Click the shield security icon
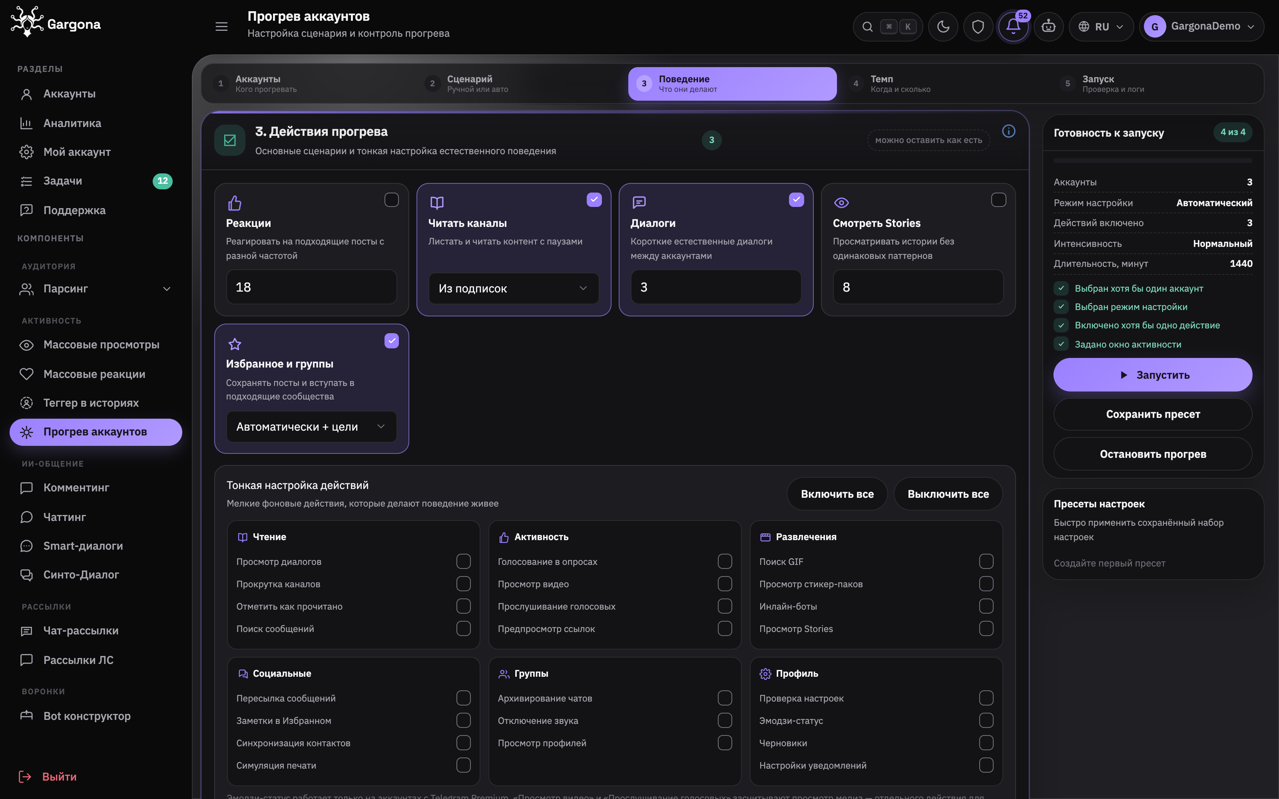 pyautogui.click(x=978, y=26)
